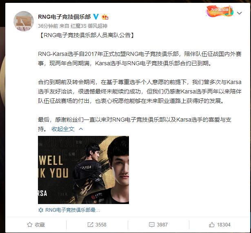Like the post with thumbs-up icon

[212, 225]
